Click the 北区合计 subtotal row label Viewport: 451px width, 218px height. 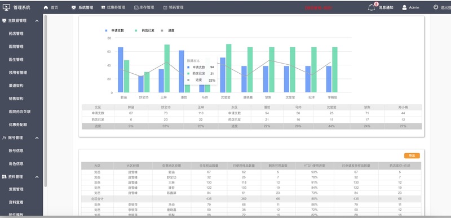pos(97,199)
